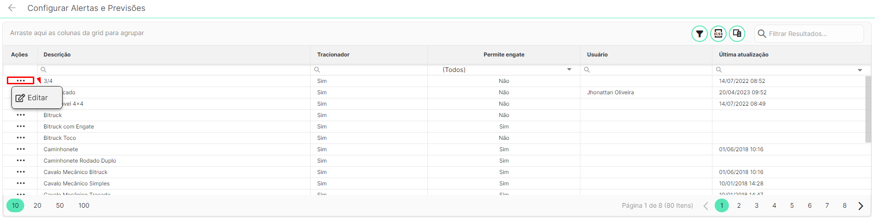The width and height of the screenshot is (875, 220).
Task: Go to previous page with left chevron
Action: 706,206
